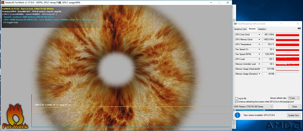Click the 40 MB dynamic memory value

pos(268,74)
